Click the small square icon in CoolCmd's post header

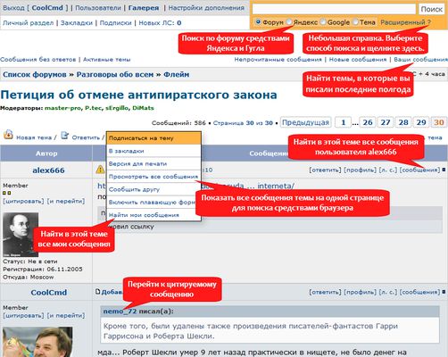coord(444,292)
